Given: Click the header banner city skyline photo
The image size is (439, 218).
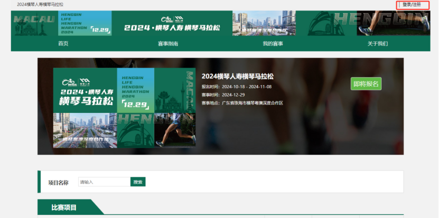Looking at the screenshot, I should point(264,23).
